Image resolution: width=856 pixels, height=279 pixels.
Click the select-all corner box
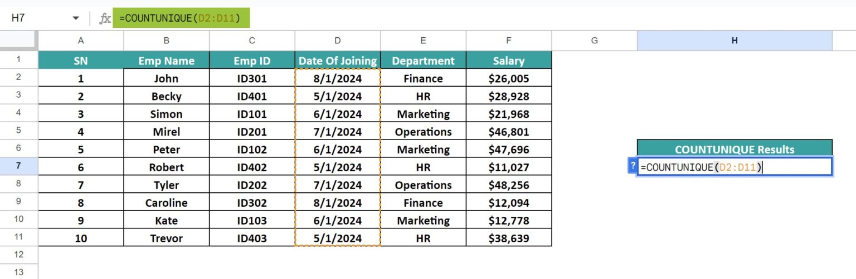pyautogui.click(x=18, y=40)
